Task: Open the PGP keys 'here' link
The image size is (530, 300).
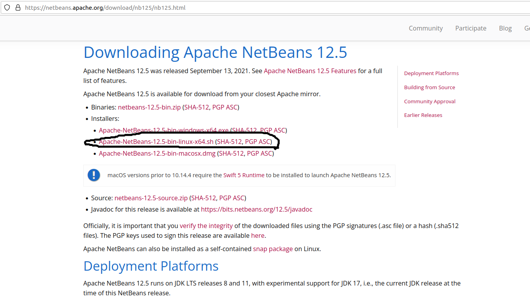Action: (258, 235)
